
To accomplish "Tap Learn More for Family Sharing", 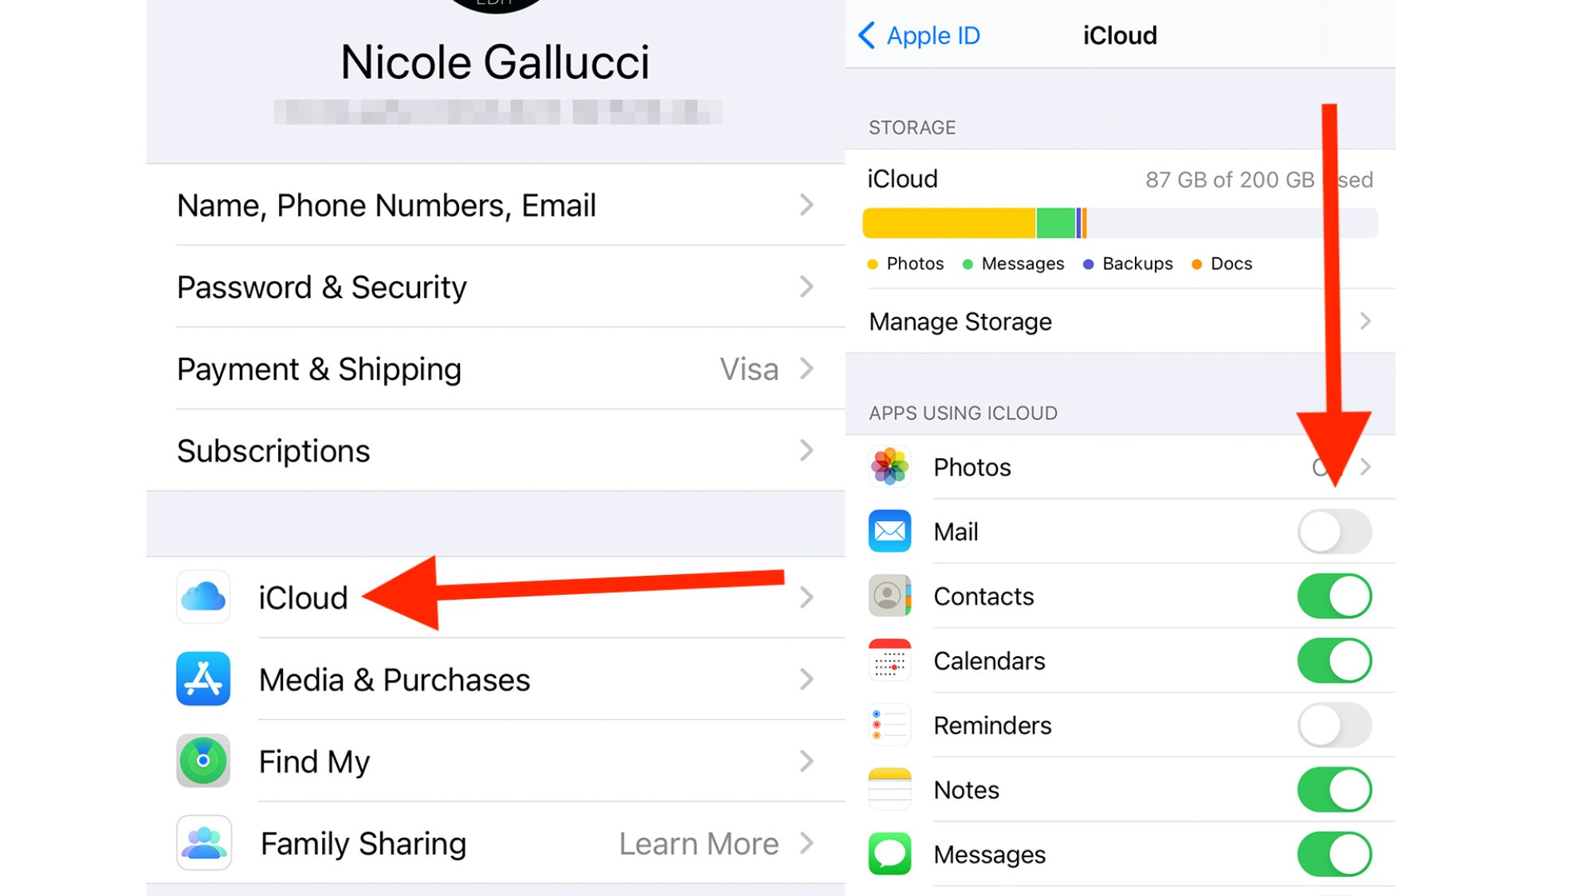I will [x=699, y=843].
